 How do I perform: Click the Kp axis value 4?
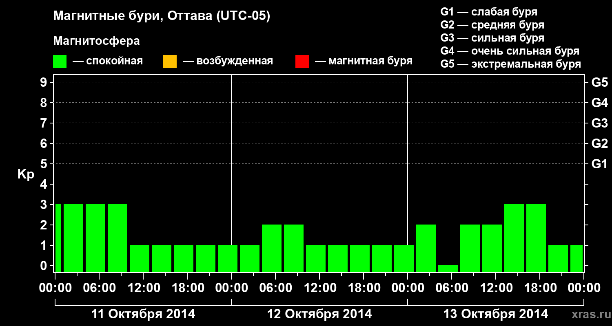tap(44, 184)
